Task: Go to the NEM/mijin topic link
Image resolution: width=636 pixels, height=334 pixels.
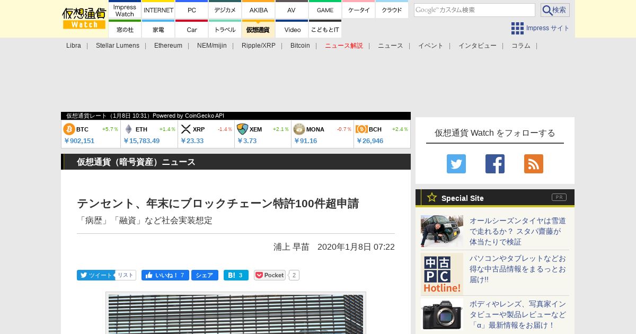Action: click(212, 46)
